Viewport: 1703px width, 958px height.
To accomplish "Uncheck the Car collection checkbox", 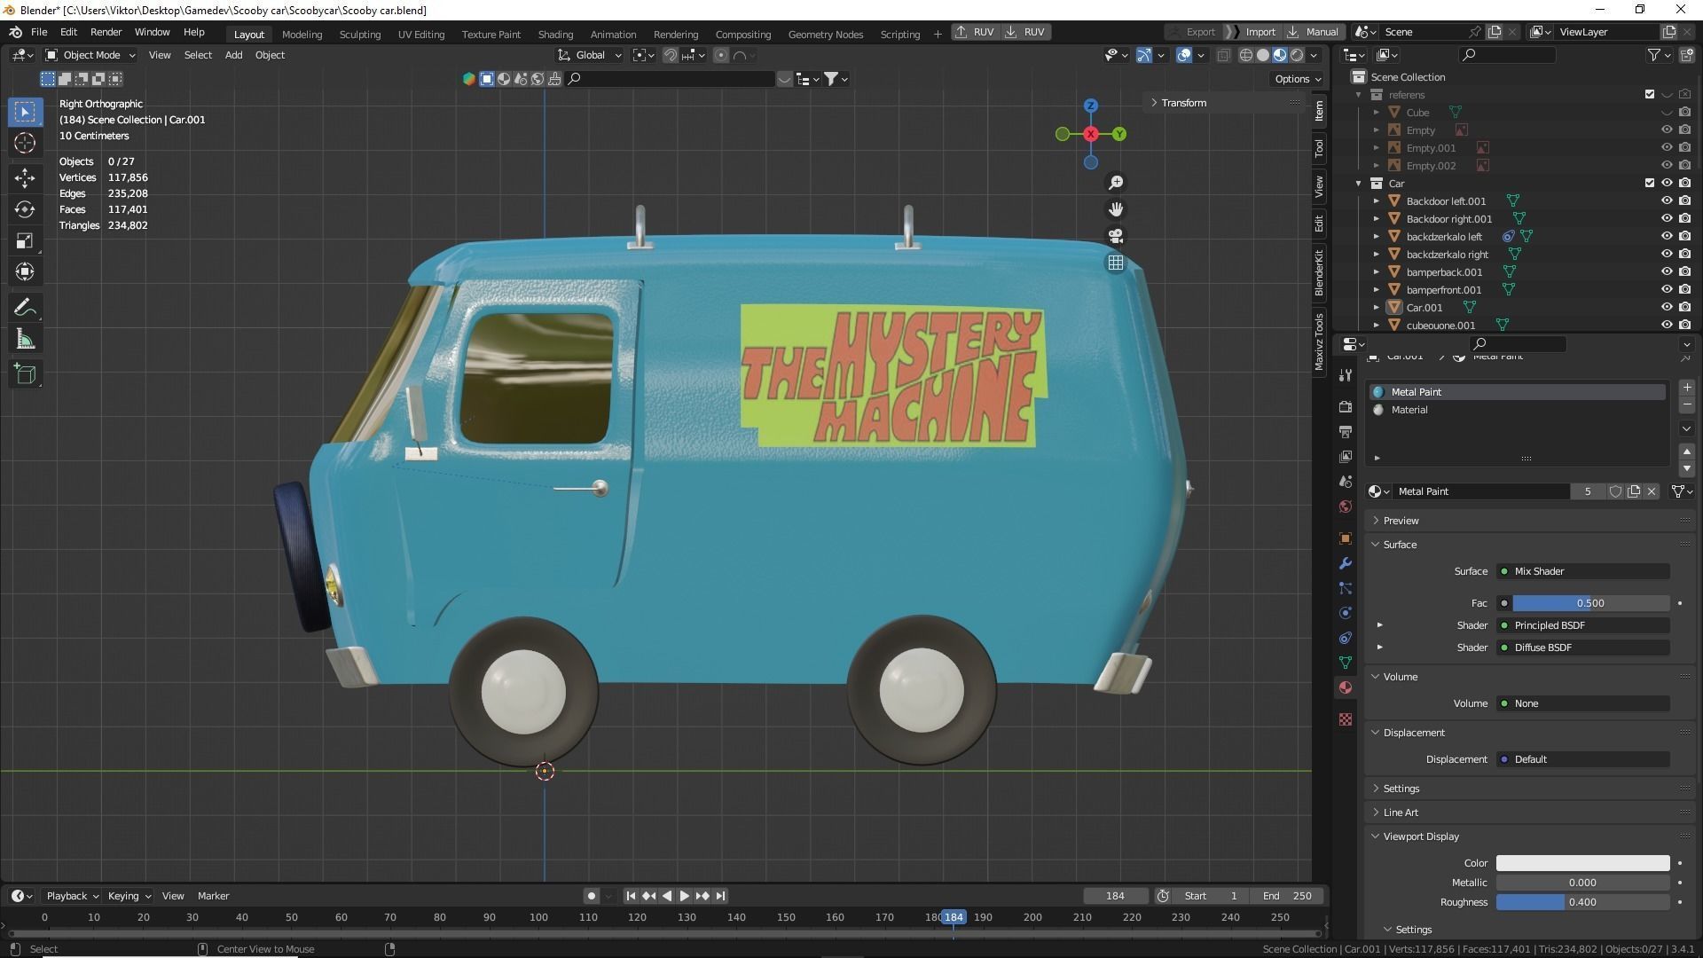I will 1650,184.
